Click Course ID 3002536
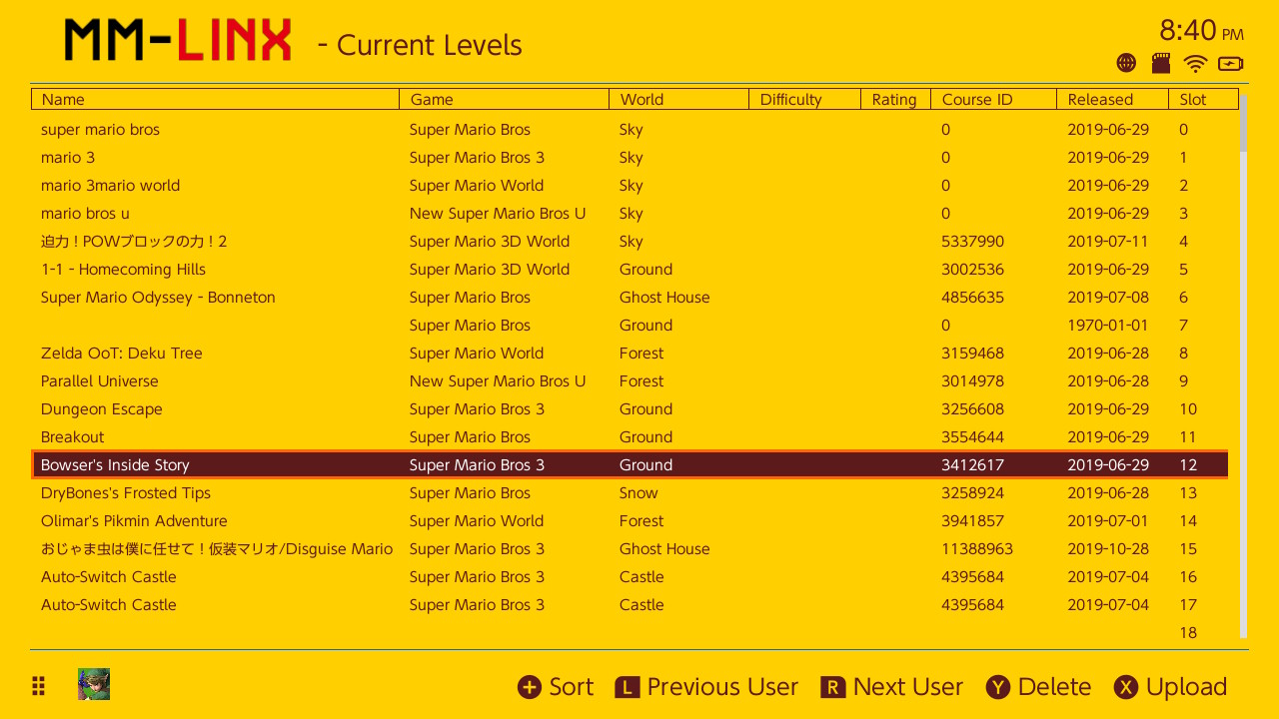Image resolution: width=1279 pixels, height=719 pixels. pos(972,269)
